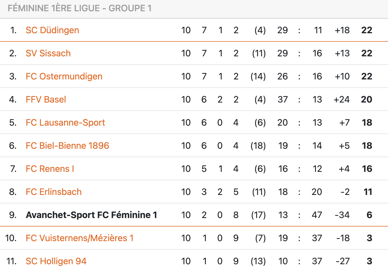Viewport: 388px width, 271px height.
Task: Open the SC Düdingen team link
Action: click(x=52, y=30)
